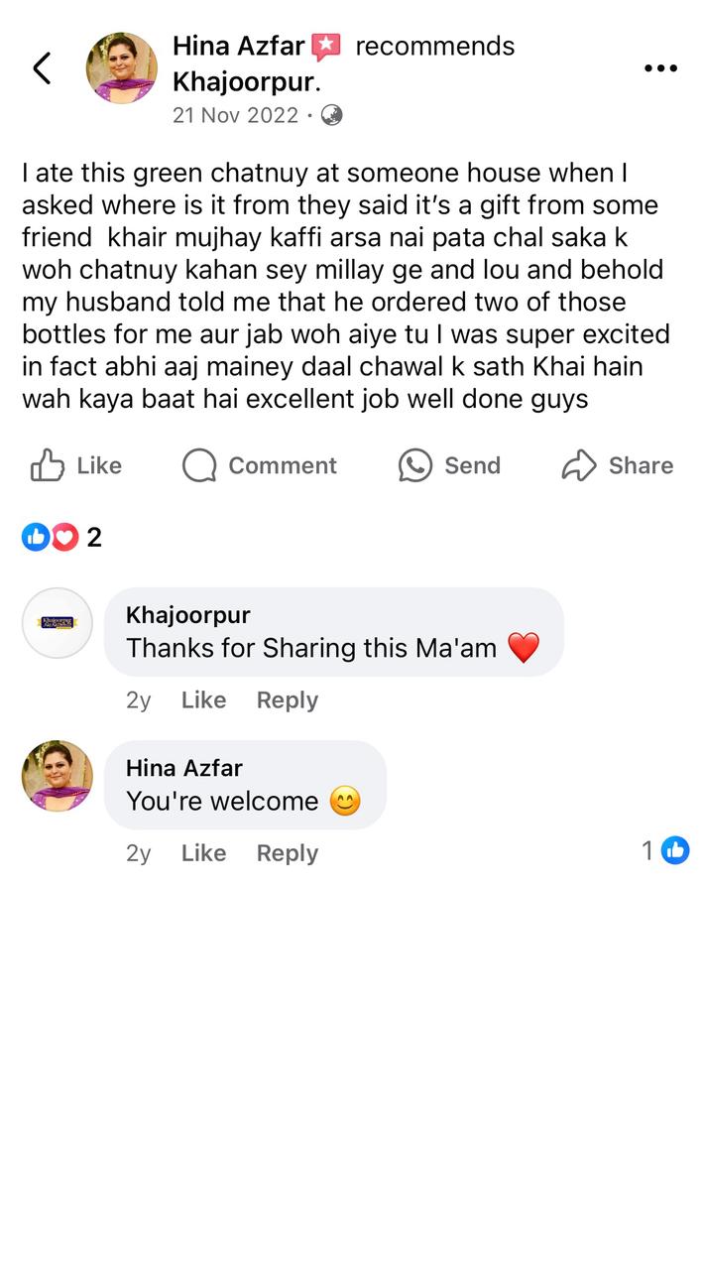
Task: Toggle Like on Khajoorpur's comment
Action: coord(203,699)
